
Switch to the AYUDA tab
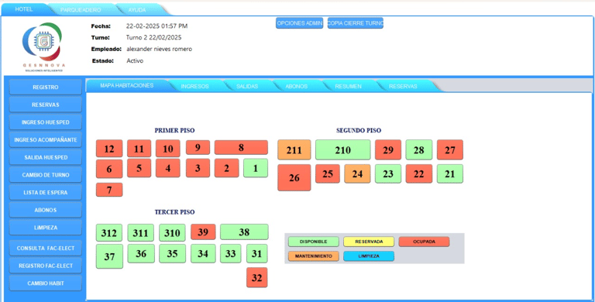[137, 10]
